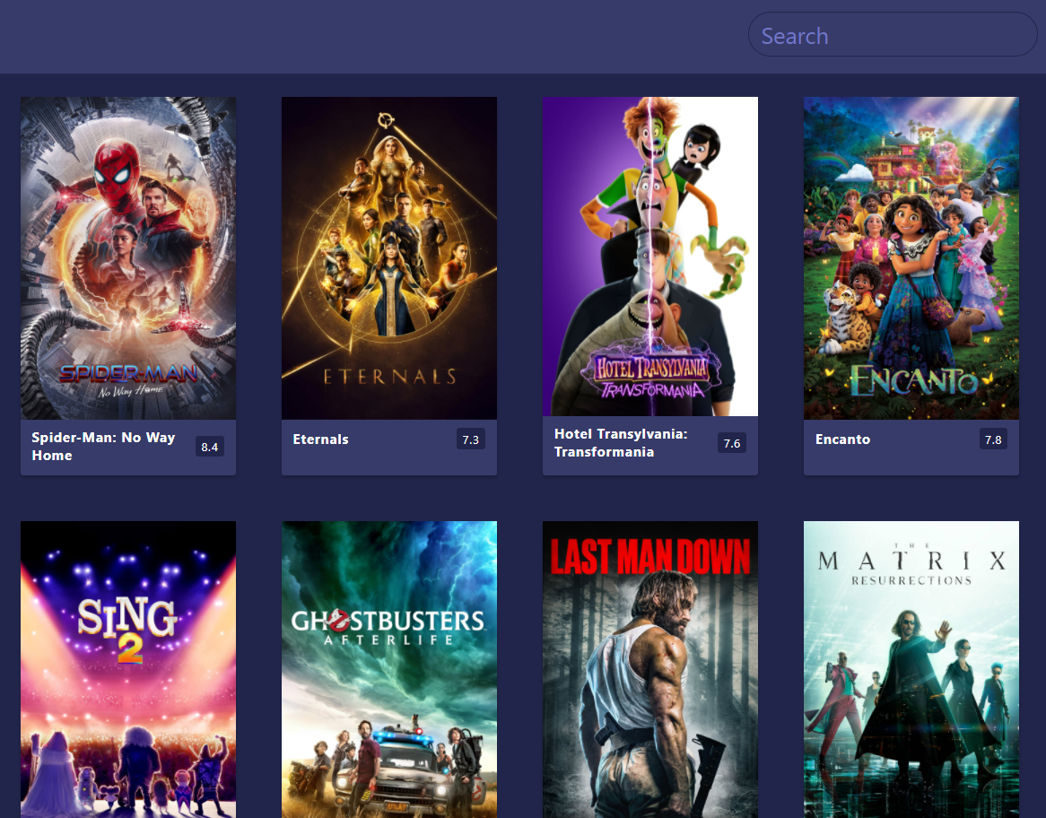Open the Encanto movie poster

(911, 258)
